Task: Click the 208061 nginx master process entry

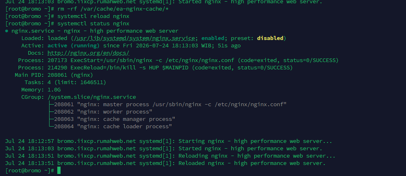Action: coord(170,105)
